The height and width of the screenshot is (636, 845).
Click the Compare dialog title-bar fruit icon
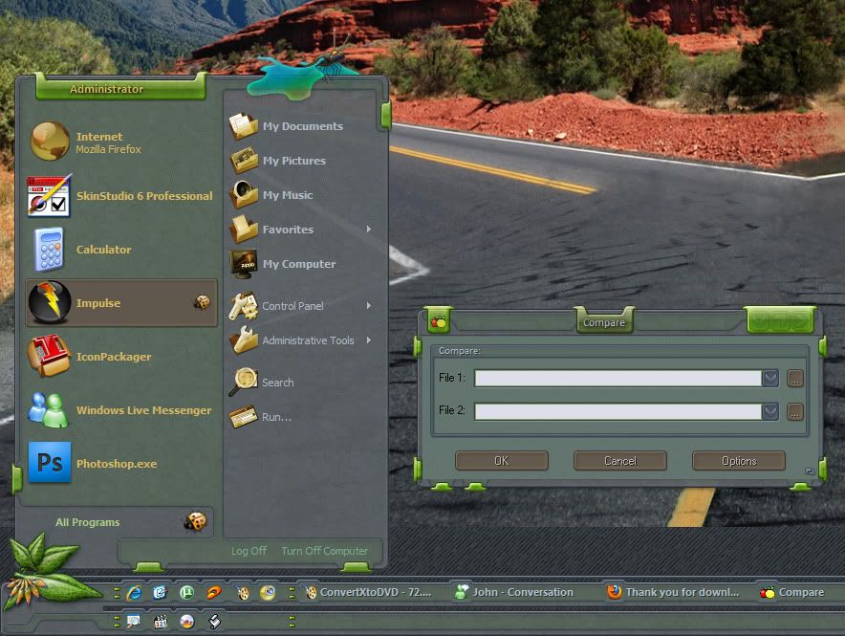[x=439, y=321]
